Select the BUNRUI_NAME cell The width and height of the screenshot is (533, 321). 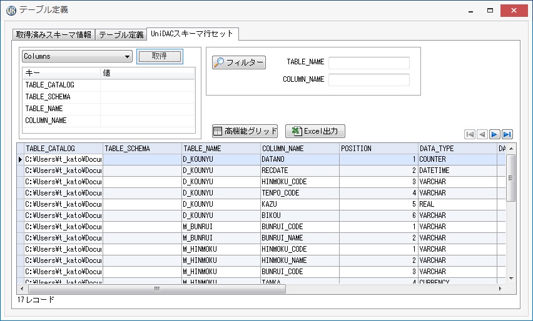coord(300,238)
